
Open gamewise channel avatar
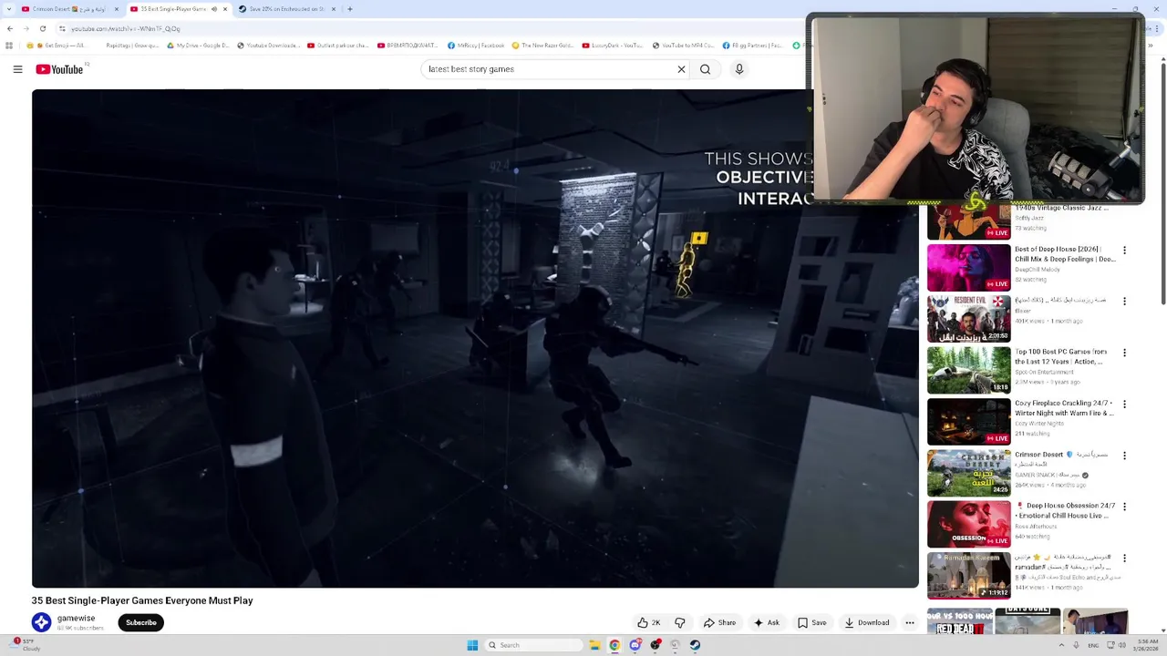[x=42, y=622]
